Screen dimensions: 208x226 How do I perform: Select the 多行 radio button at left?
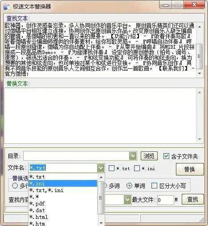pos(15,186)
